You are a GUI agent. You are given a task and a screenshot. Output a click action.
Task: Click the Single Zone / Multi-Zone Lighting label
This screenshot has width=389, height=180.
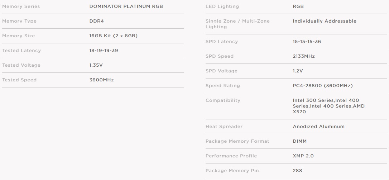click(x=237, y=24)
